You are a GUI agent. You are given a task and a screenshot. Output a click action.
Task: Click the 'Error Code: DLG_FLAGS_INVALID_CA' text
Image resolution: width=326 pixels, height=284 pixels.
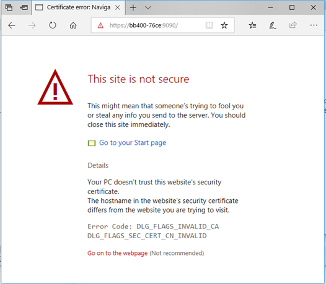click(x=153, y=226)
